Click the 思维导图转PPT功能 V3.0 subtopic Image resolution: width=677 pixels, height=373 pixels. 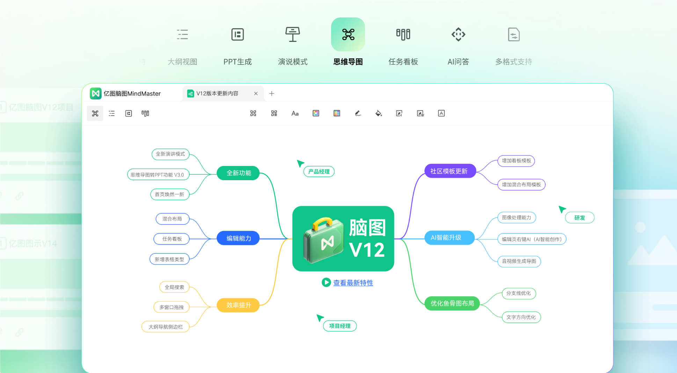(158, 175)
